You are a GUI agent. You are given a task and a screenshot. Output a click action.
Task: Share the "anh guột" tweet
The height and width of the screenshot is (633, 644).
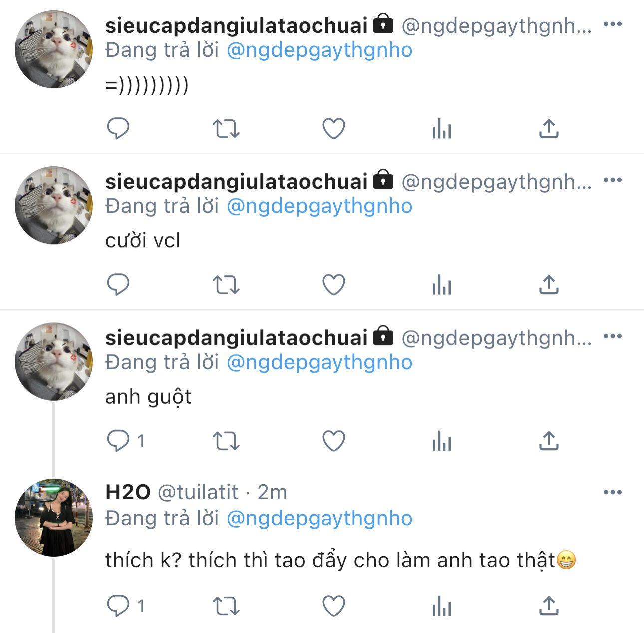[549, 441]
